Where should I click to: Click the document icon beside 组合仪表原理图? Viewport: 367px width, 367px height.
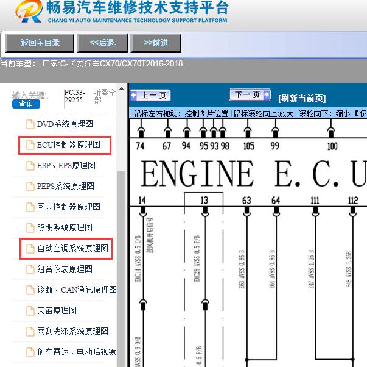point(30,269)
